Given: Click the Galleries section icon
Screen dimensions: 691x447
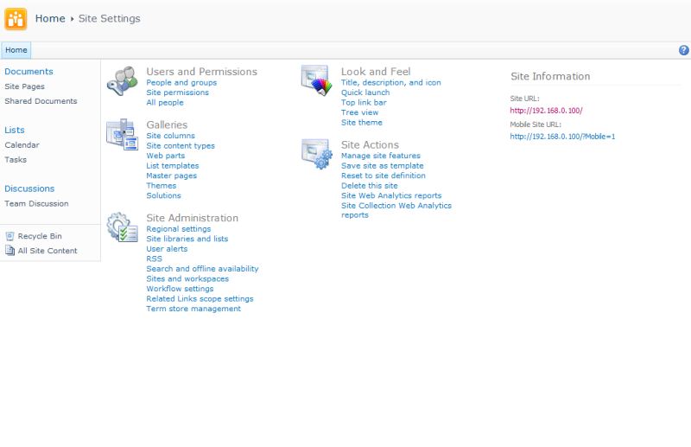Looking at the screenshot, I should pyautogui.click(x=121, y=134).
